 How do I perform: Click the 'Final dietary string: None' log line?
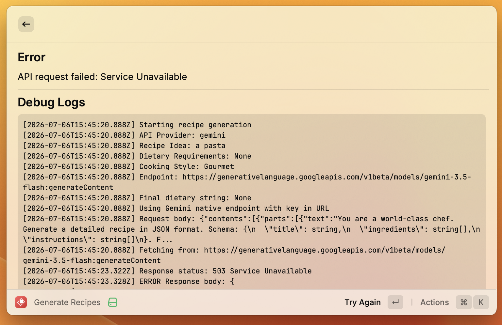(x=137, y=198)
